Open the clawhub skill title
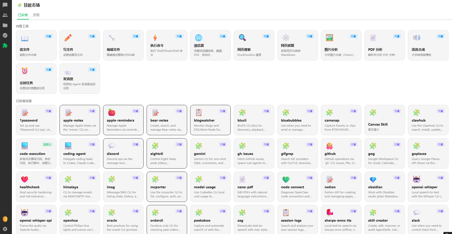452x234 pixels. pos(419,121)
